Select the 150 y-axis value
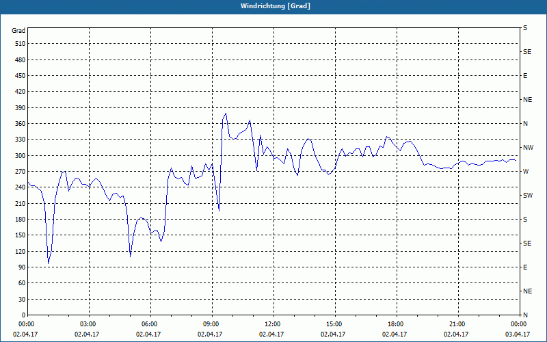 (20, 235)
